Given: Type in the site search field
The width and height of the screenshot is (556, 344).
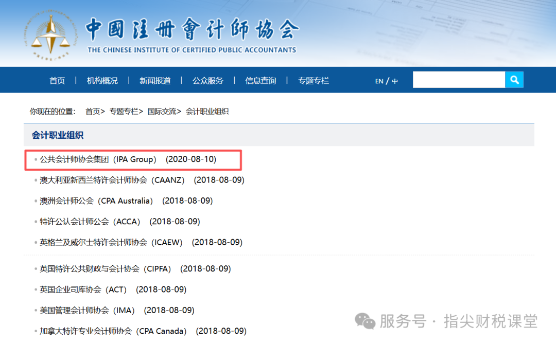Looking at the screenshot, I should (x=458, y=80).
